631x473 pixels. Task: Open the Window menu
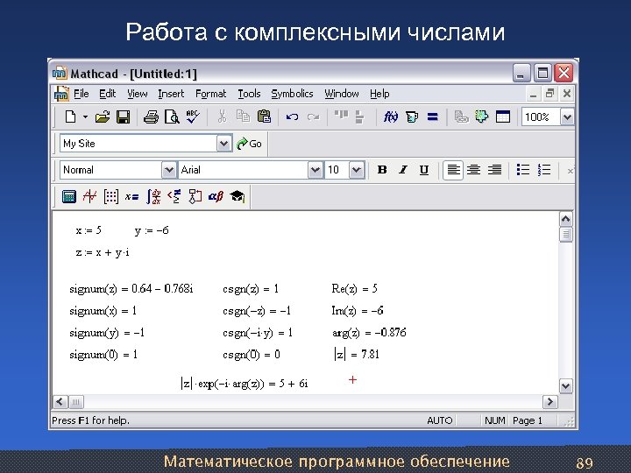341,94
